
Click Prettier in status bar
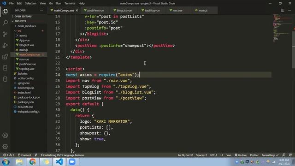pos(254,155)
